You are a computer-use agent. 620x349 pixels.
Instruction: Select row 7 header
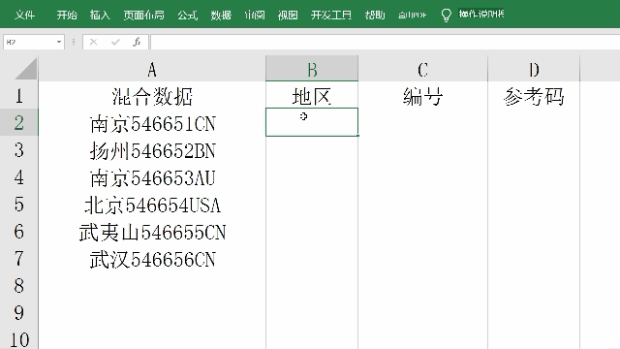pos(19,259)
